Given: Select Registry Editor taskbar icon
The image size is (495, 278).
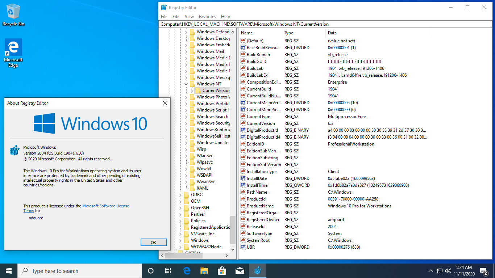Looking at the screenshot, I should click(258, 271).
